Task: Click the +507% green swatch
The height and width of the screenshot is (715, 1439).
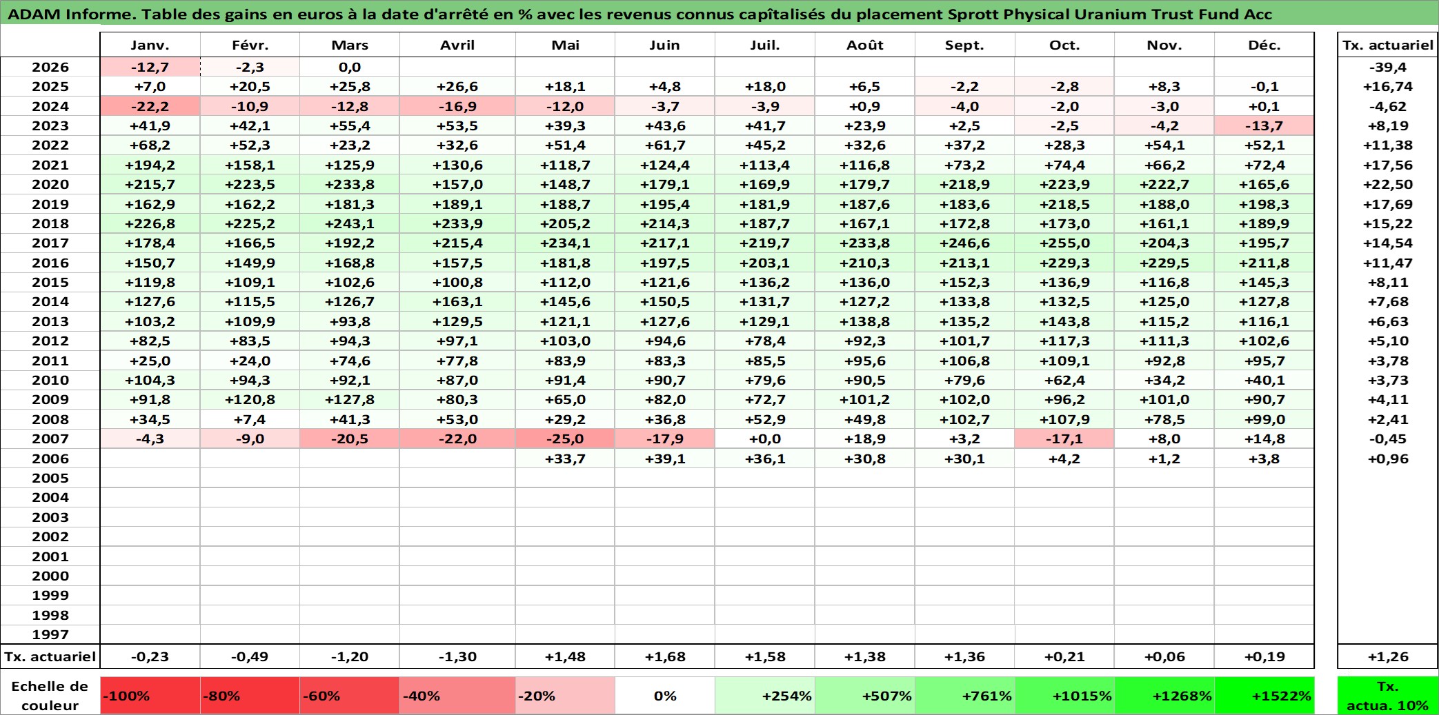Action: tap(865, 695)
